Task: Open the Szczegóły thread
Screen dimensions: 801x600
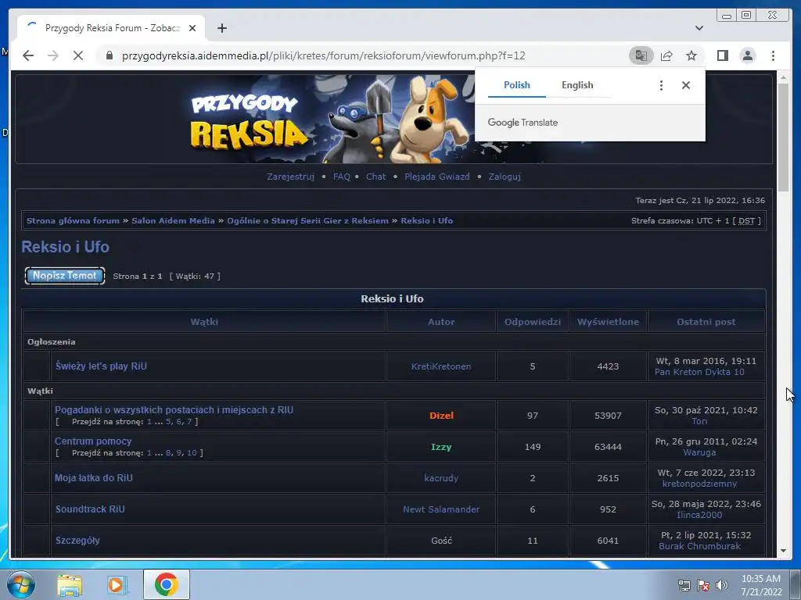Action: (x=77, y=541)
